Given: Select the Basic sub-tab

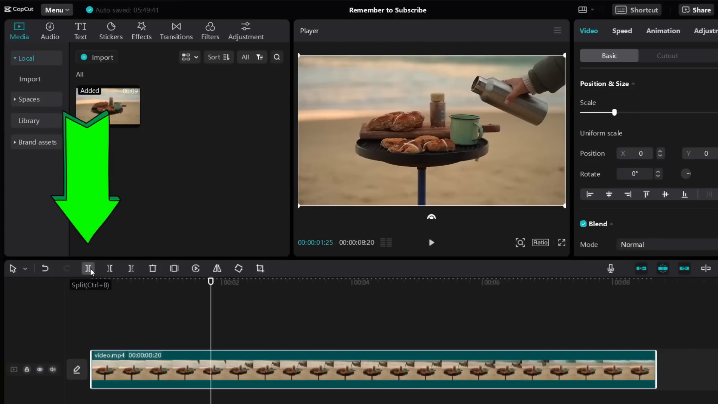Looking at the screenshot, I should click(609, 56).
